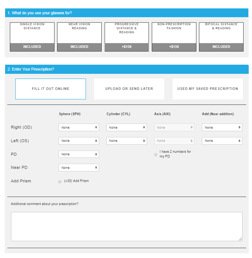Open Right (OD) Sphere dropdown
The width and height of the screenshot is (252, 258).
(x=79, y=128)
